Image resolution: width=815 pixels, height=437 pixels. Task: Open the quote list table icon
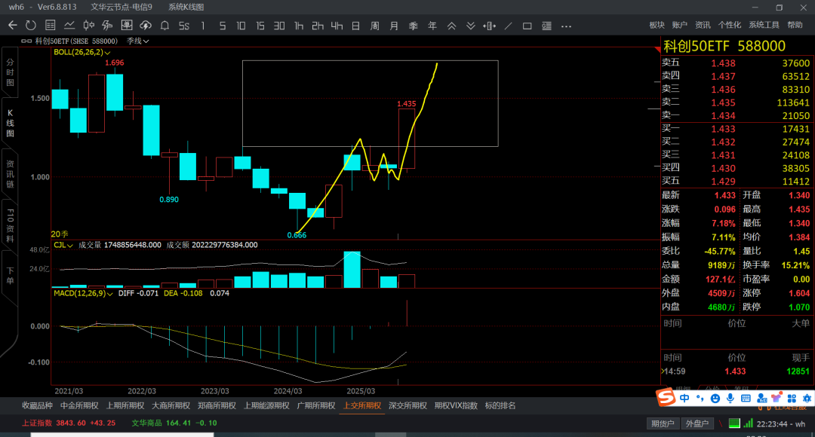(51, 26)
